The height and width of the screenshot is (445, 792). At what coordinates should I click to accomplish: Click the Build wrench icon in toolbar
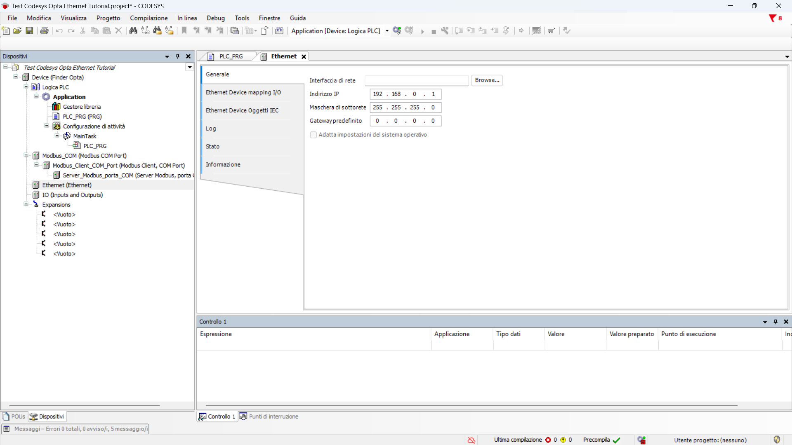tap(445, 30)
